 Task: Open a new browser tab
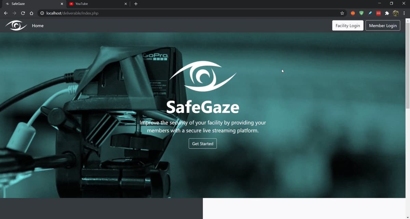pyautogui.click(x=136, y=4)
